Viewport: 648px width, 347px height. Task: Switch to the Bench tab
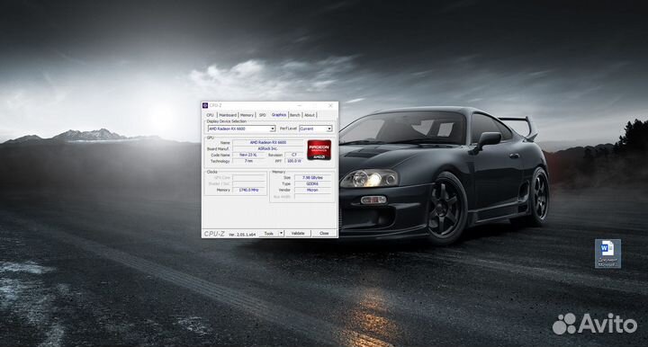pyautogui.click(x=294, y=115)
